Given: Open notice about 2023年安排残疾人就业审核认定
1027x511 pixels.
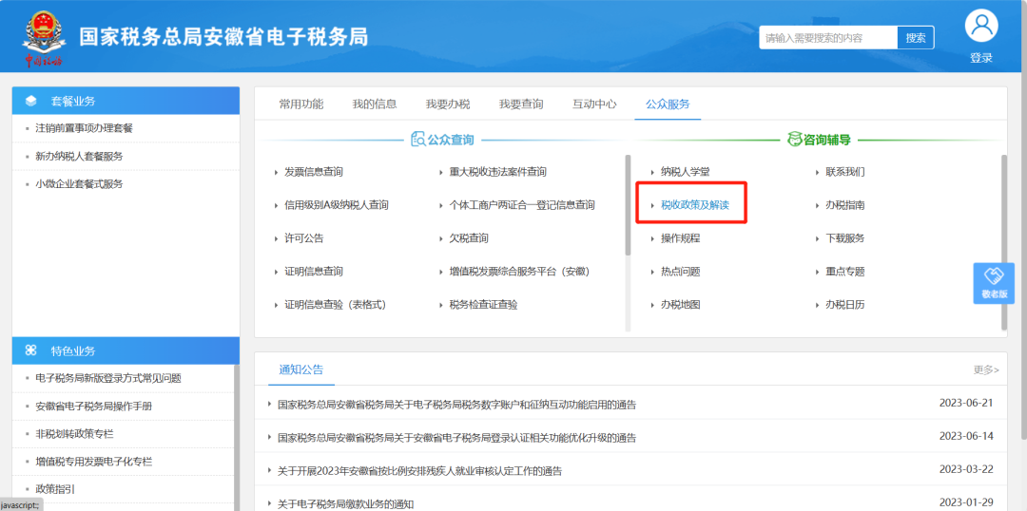Looking at the screenshot, I should (420, 471).
